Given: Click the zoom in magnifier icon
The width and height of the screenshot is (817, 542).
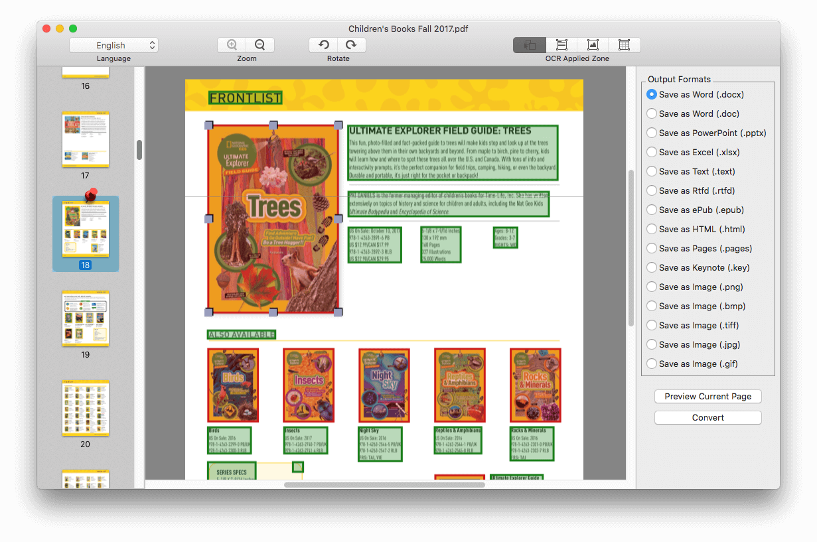Looking at the screenshot, I should tap(232, 45).
